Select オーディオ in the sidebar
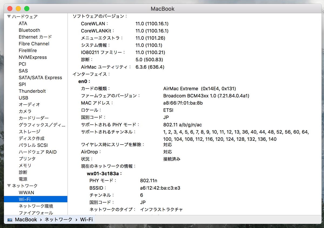 tap(29, 105)
